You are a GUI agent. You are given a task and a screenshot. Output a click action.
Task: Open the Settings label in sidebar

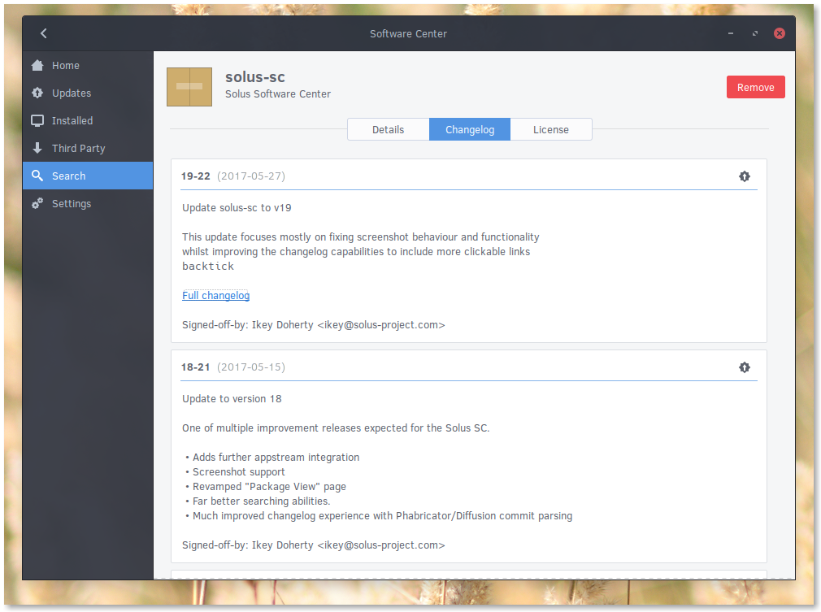72,204
